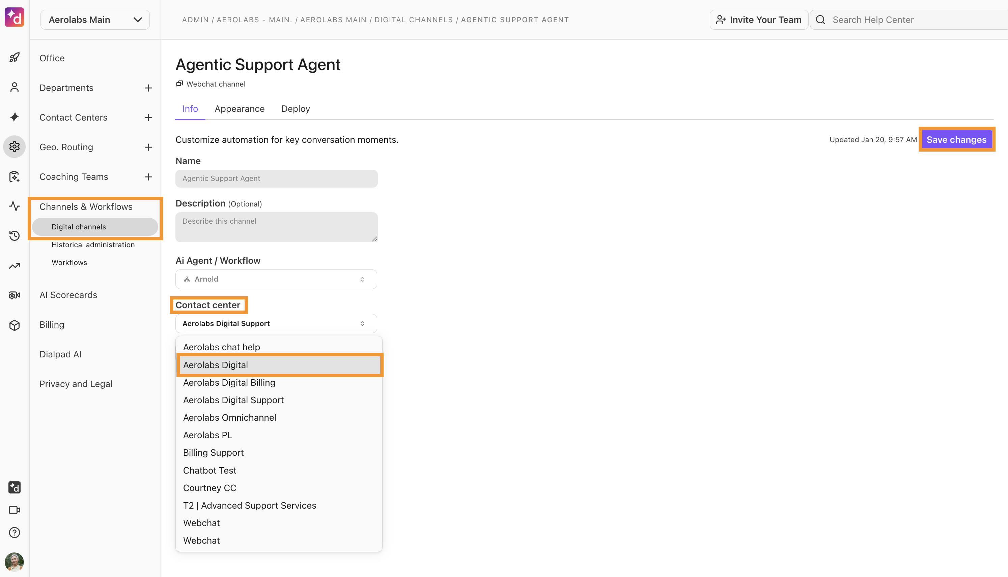1008x577 pixels.
Task: Choose Aerolabs PL option
Action: point(279,435)
